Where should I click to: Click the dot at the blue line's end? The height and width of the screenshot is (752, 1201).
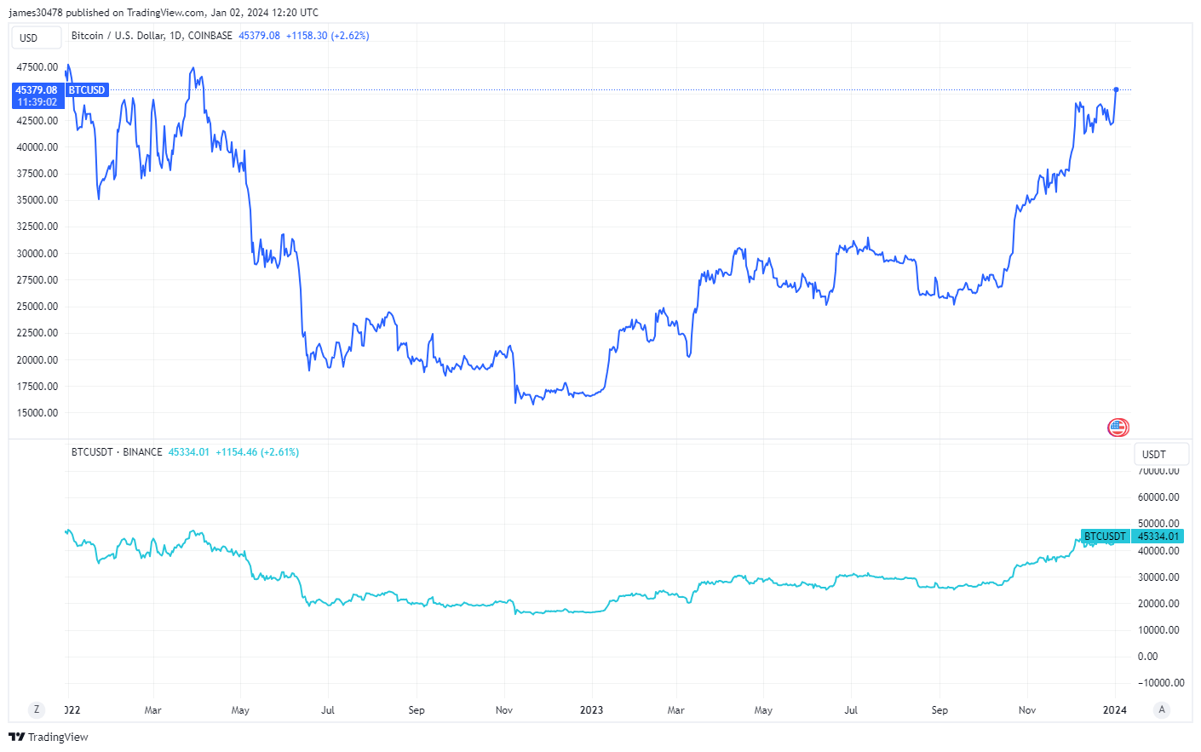[1116, 89]
